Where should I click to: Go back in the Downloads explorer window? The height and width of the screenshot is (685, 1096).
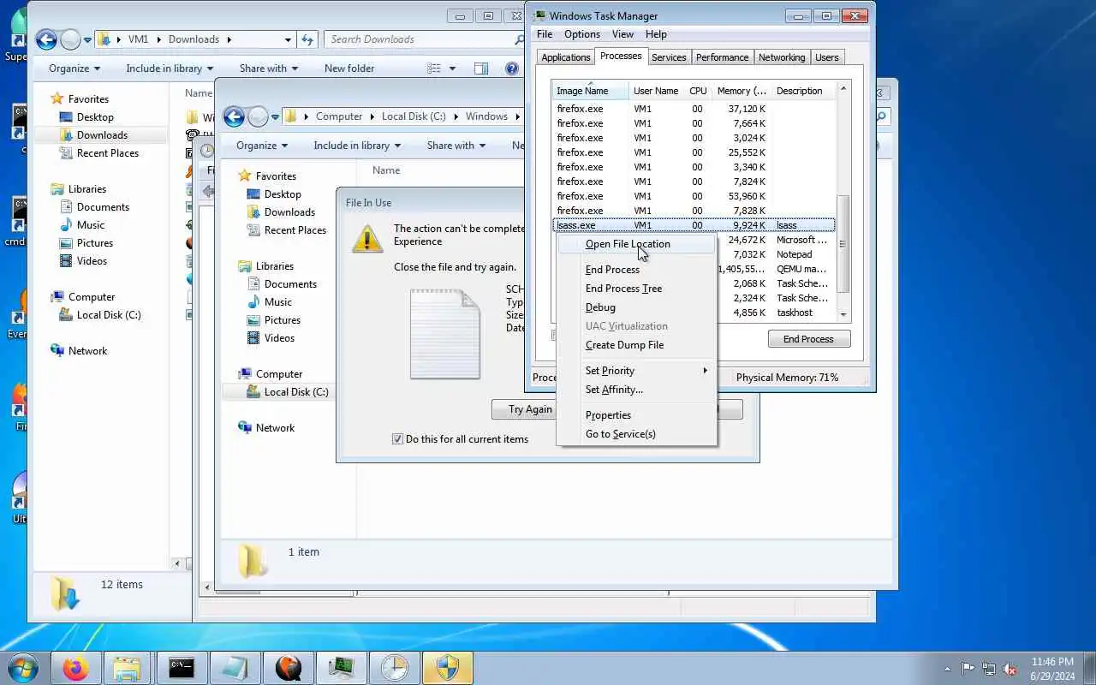(46, 39)
